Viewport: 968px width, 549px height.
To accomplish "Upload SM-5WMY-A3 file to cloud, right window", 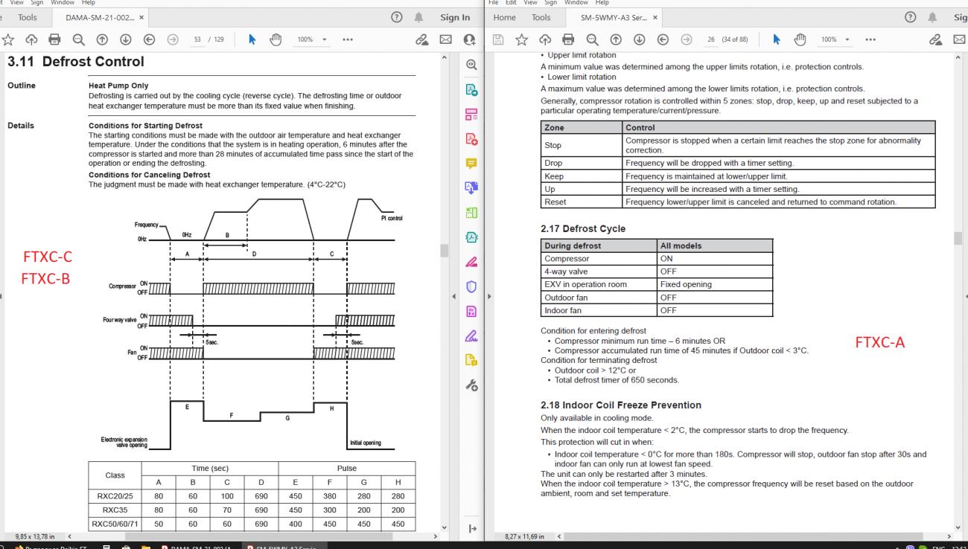I will click(544, 39).
